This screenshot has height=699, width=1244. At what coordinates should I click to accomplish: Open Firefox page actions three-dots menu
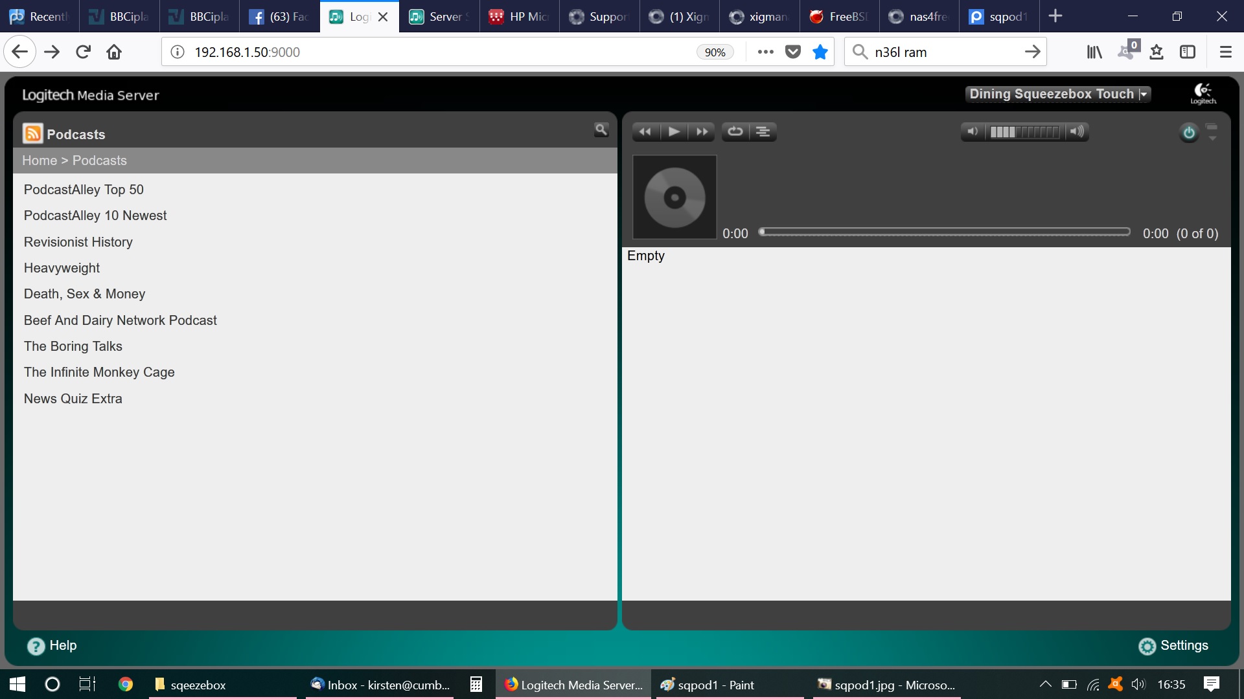765,52
